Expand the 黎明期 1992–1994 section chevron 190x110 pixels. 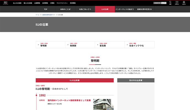click(x=38, y=45)
